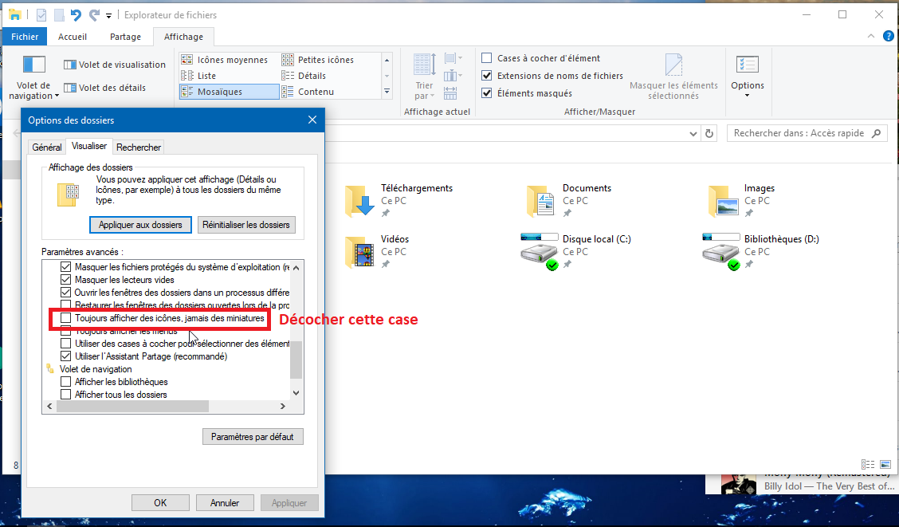Viewport: 899px width, 527px height.
Task: Click Réinitialiser les dossiers button
Action: point(246,225)
